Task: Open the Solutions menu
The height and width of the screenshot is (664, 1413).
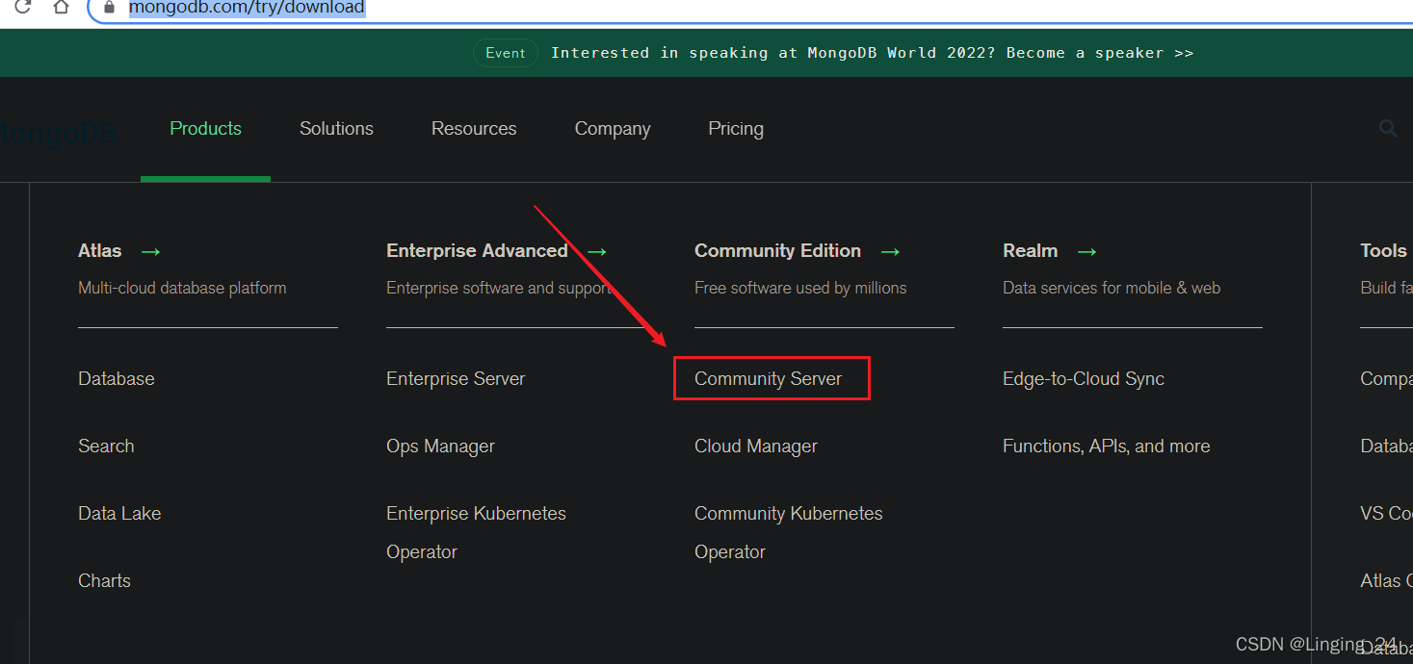Action: (x=336, y=128)
